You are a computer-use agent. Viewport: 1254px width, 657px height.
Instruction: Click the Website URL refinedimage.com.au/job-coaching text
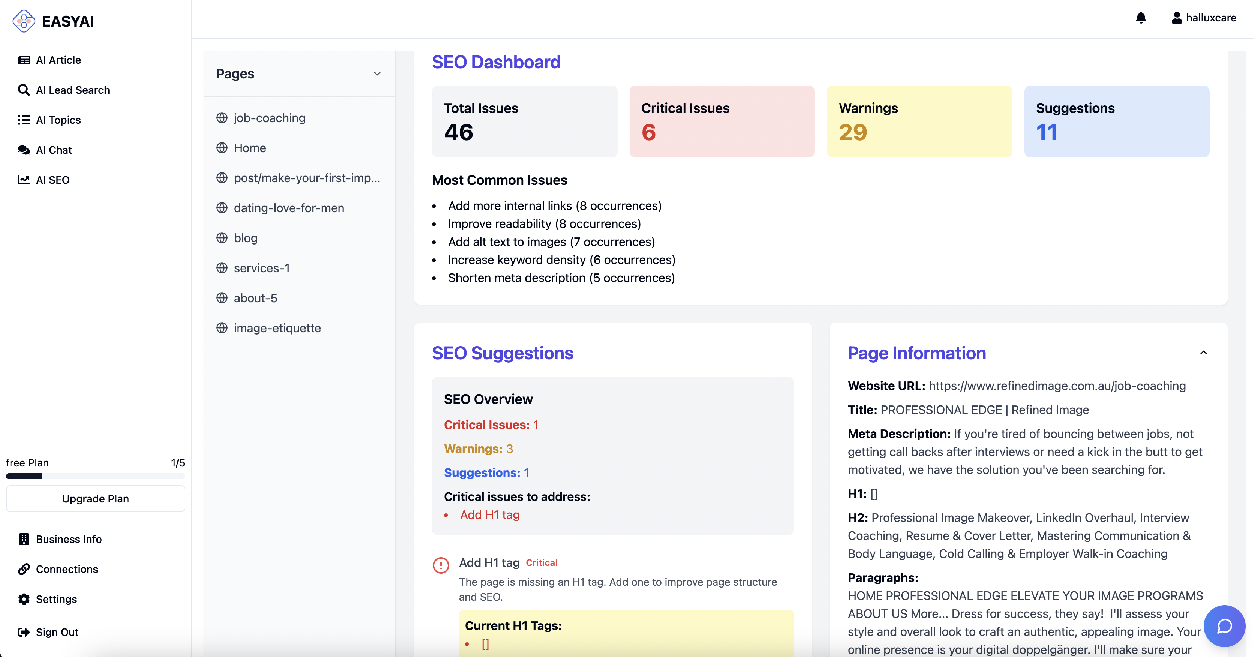(x=1057, y=386)
